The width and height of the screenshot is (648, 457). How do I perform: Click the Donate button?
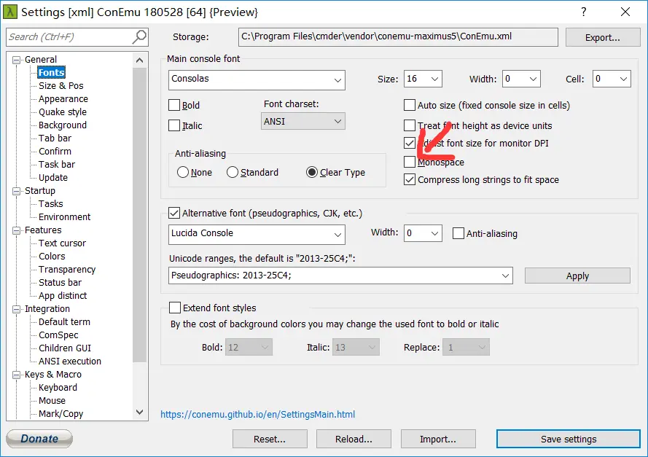click(x=39, y=438)
